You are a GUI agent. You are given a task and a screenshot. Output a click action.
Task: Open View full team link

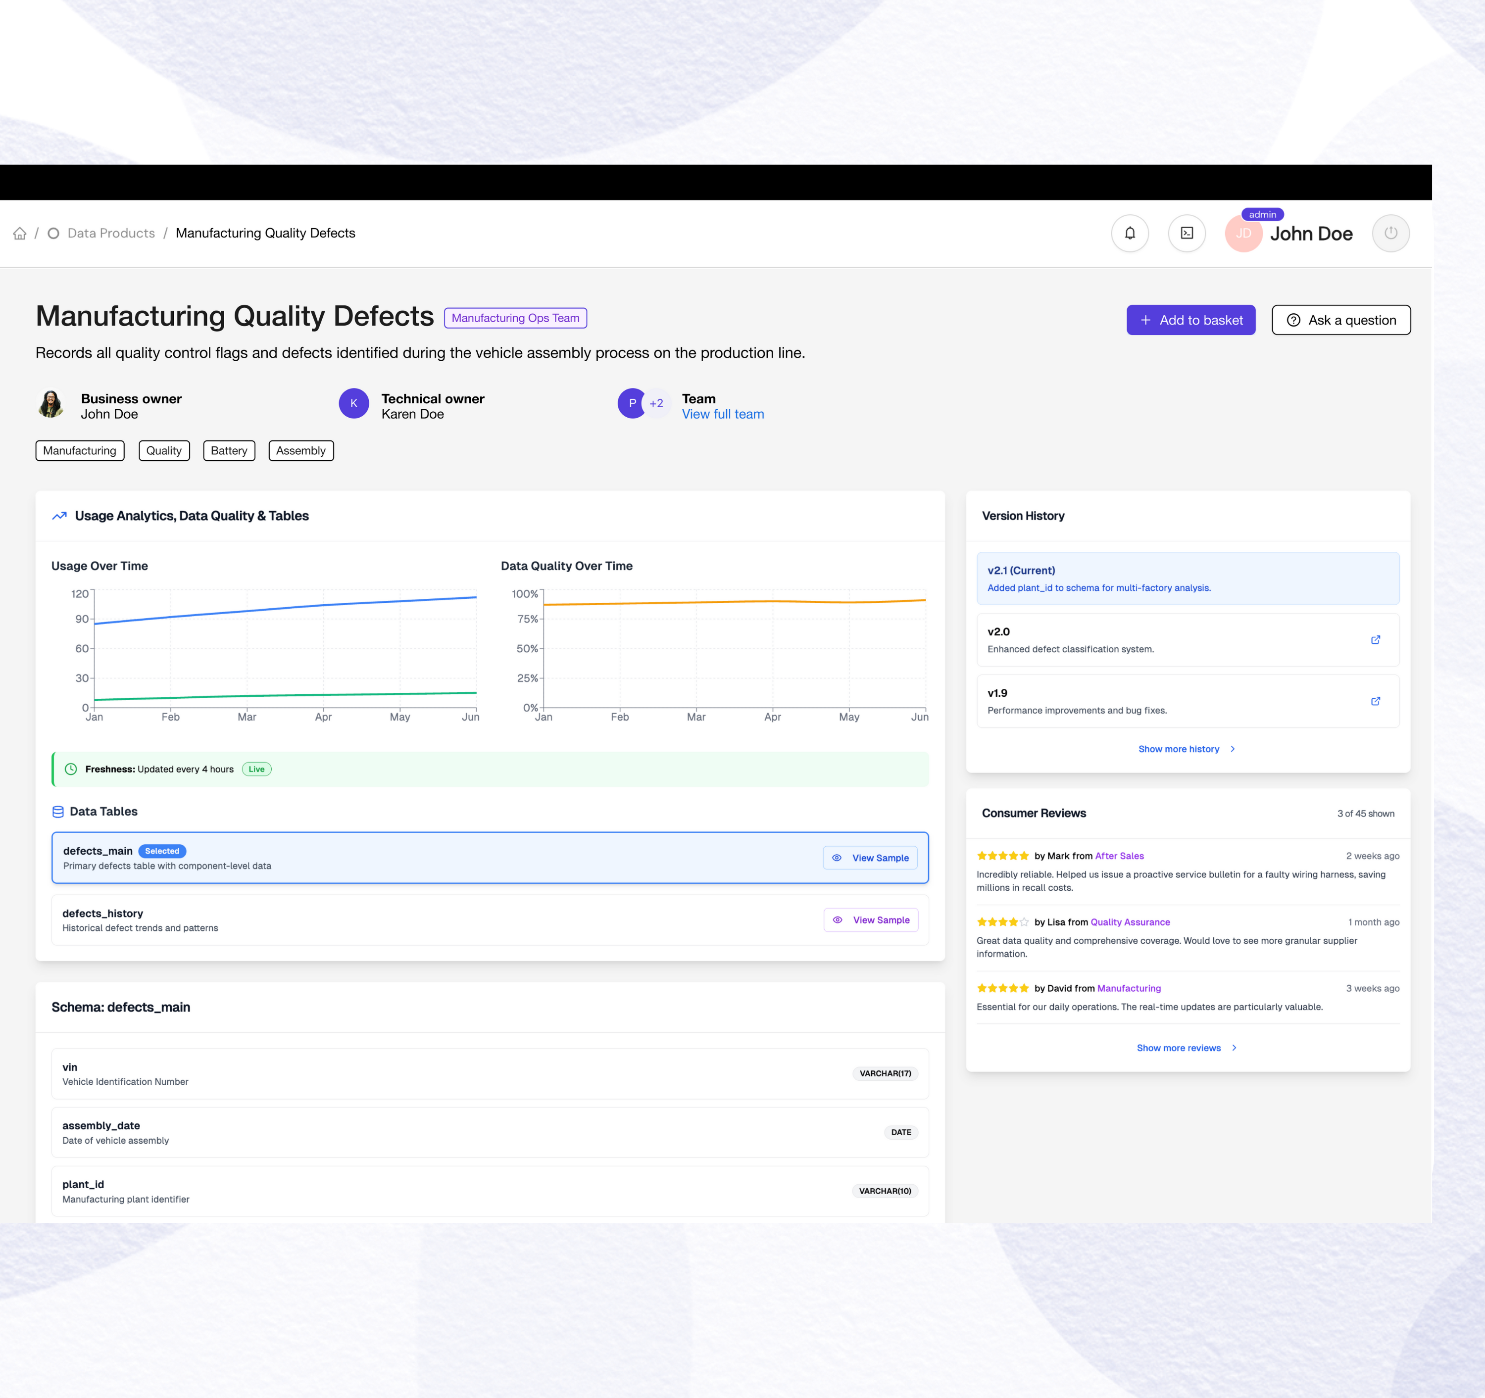(722, 415)
